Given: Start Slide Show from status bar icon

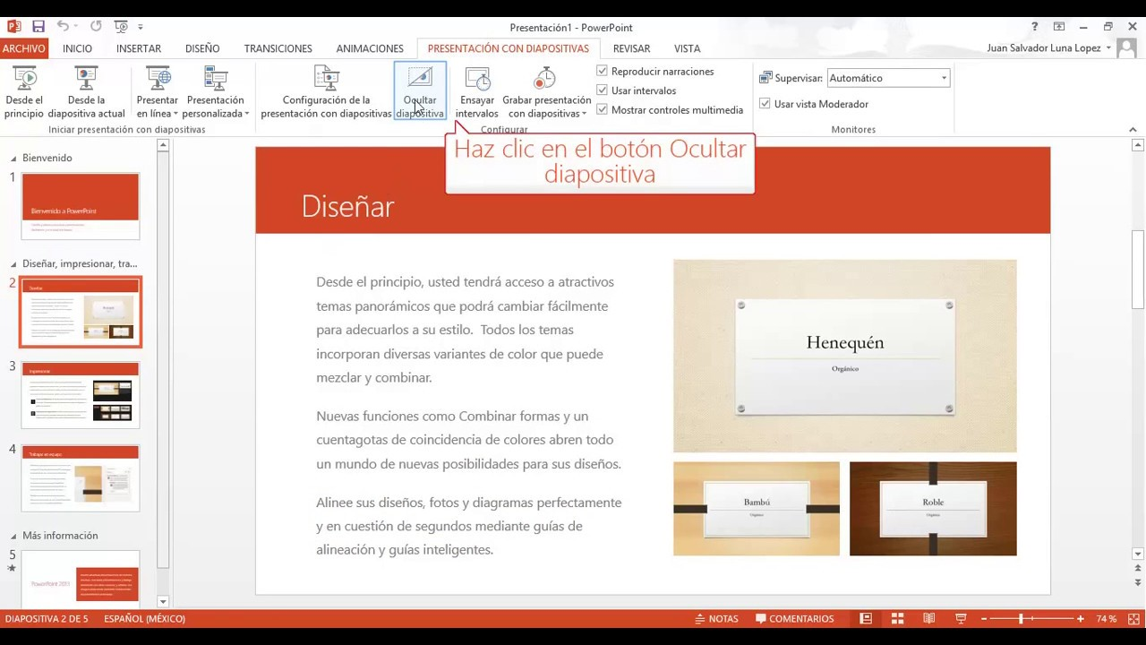Looking at the screenshot, I should click(x=961, y=619).
